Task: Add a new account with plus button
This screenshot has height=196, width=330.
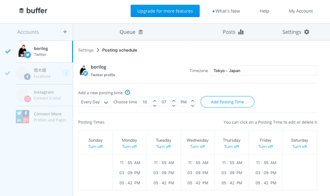Action: [x=65, y=32]
